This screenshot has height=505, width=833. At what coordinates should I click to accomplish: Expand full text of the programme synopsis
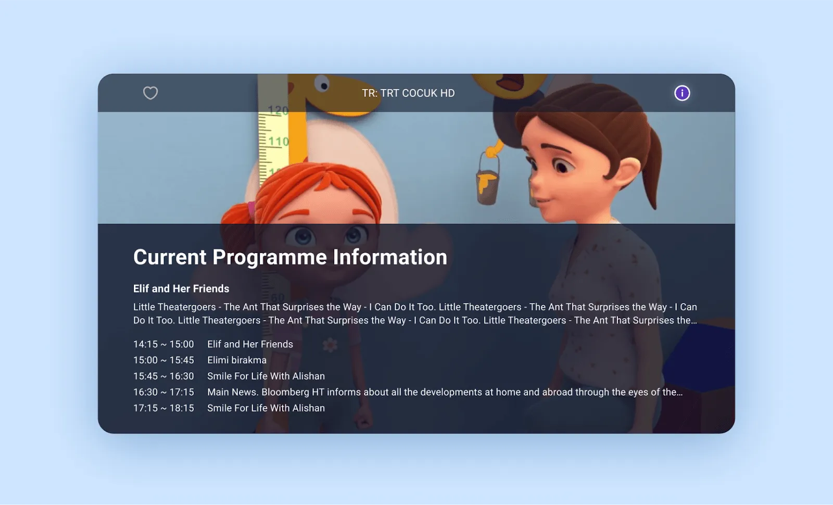click(x=414, y=313)
